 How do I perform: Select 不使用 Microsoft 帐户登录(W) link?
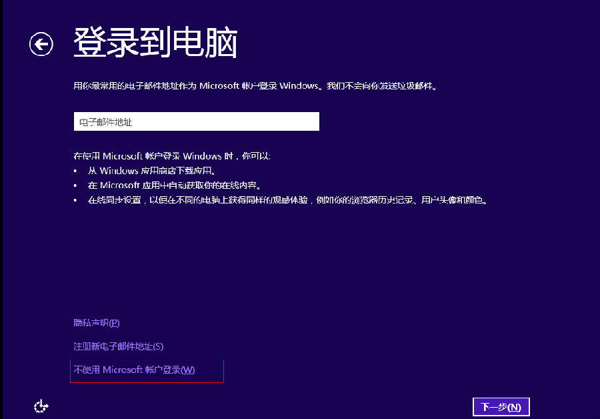(134, 370)
